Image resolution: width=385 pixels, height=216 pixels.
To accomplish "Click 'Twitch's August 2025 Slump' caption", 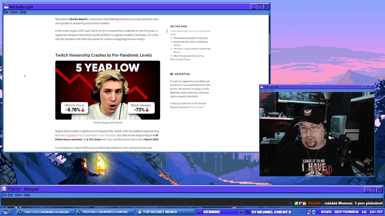I will tap(108, 123).
